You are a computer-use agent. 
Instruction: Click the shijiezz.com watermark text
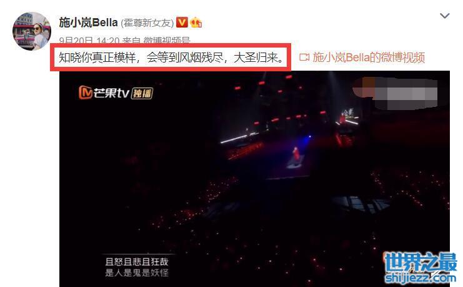click(x=421, y=278)
